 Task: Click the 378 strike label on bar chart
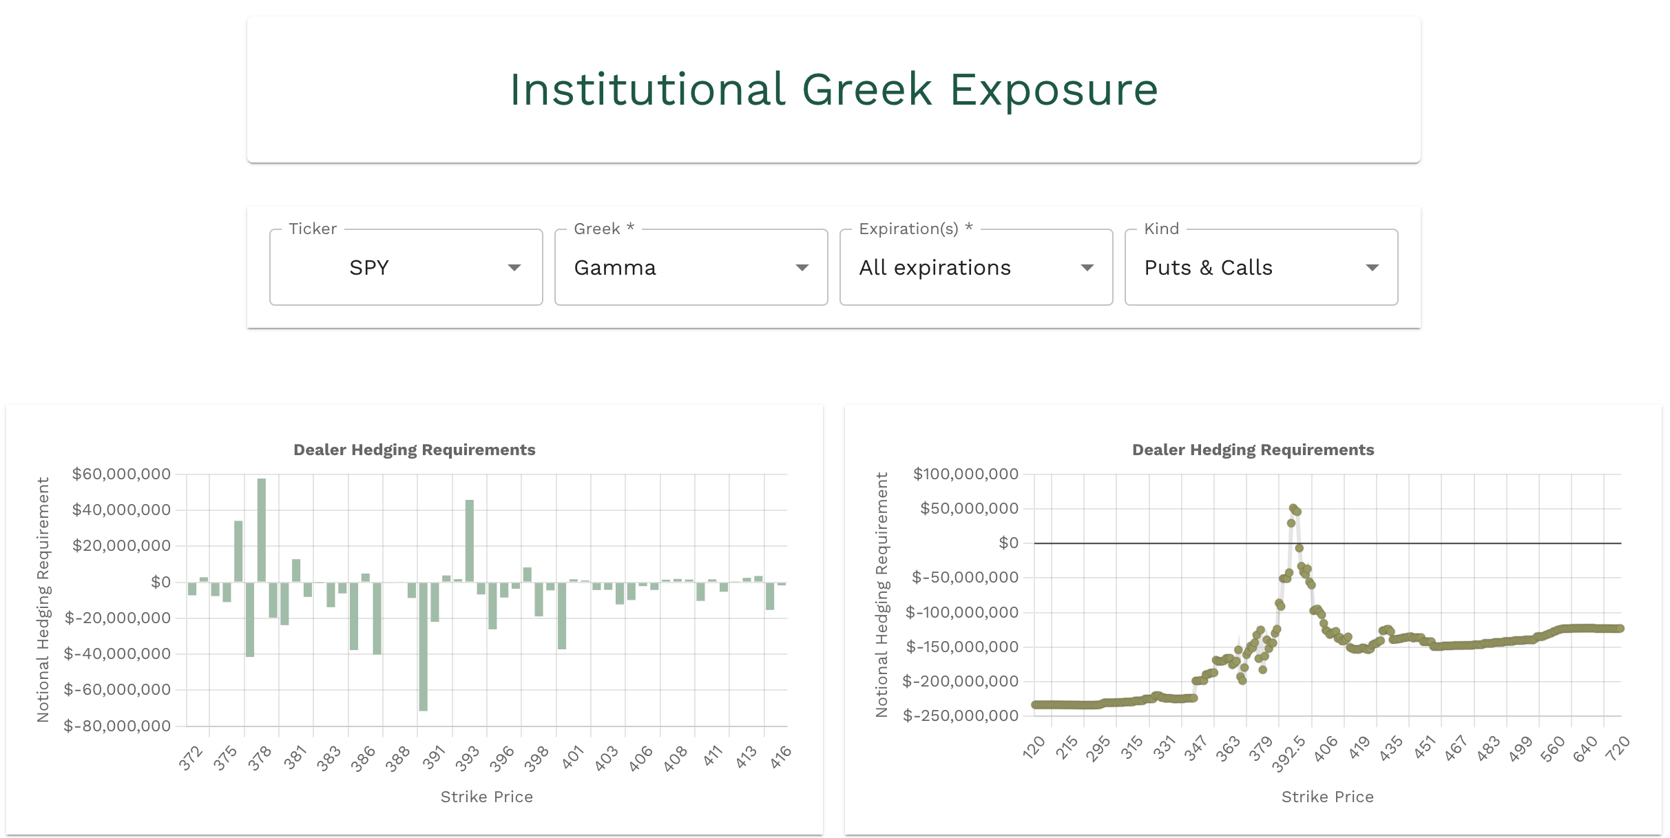(260, 757)
